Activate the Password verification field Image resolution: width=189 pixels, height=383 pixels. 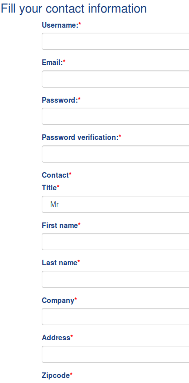click(x=115, y=154)
